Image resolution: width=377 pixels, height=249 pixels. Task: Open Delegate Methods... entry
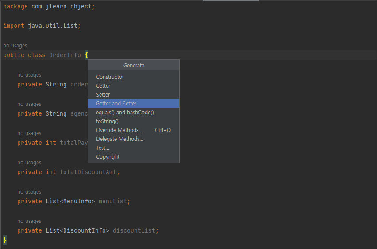coord(134,139)
